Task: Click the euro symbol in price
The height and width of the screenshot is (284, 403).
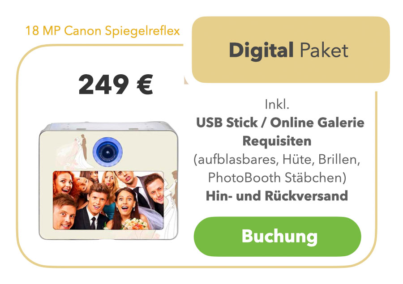Action: pyautogui.click(x=145, y=85)
